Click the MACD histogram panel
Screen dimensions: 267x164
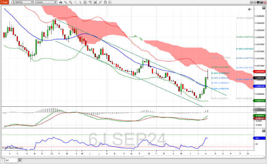(128, 117)
